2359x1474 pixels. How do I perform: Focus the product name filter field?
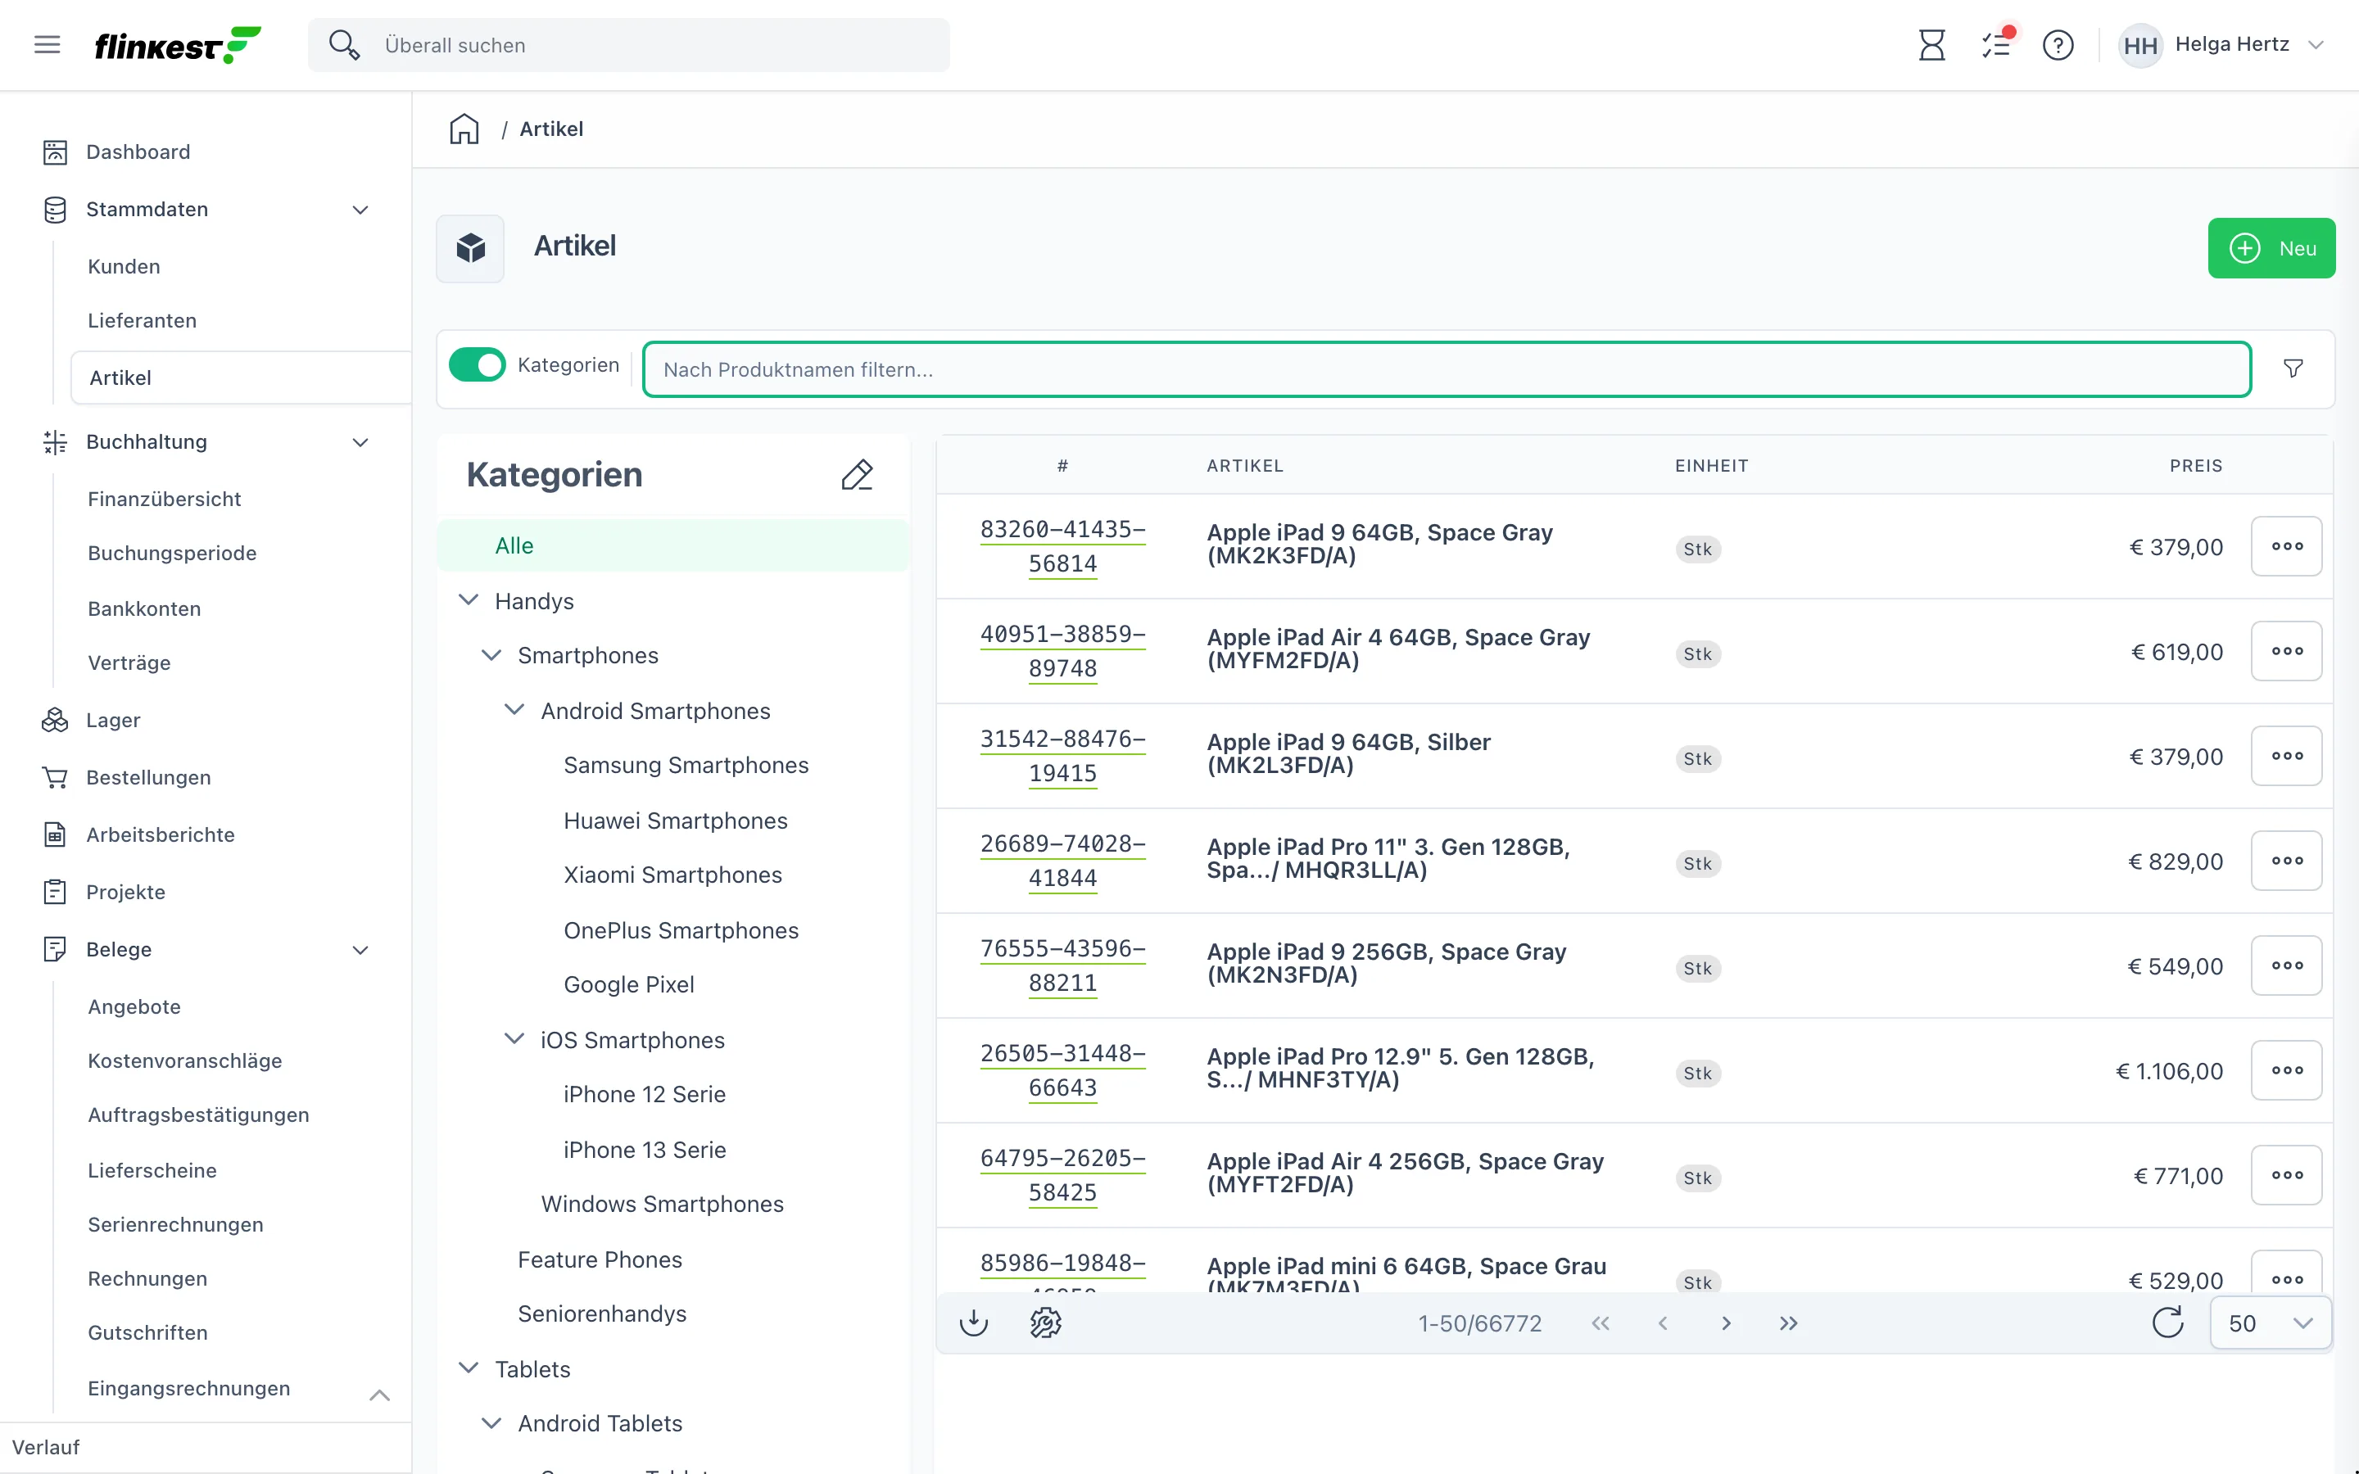pos(1447,369)
